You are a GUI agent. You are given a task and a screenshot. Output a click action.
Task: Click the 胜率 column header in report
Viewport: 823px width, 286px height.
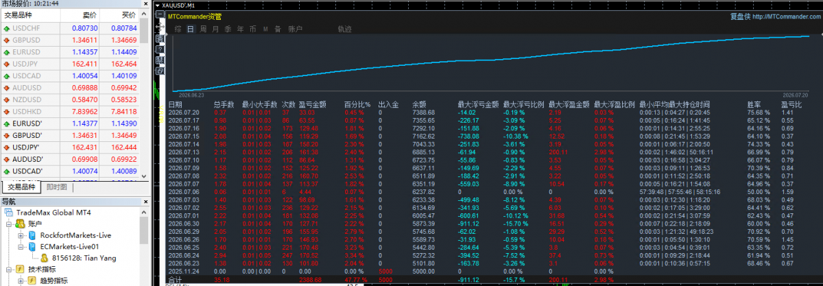tap(753, 105)
